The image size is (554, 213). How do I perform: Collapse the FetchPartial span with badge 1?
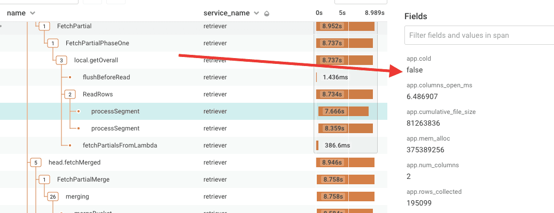point(45,26)
